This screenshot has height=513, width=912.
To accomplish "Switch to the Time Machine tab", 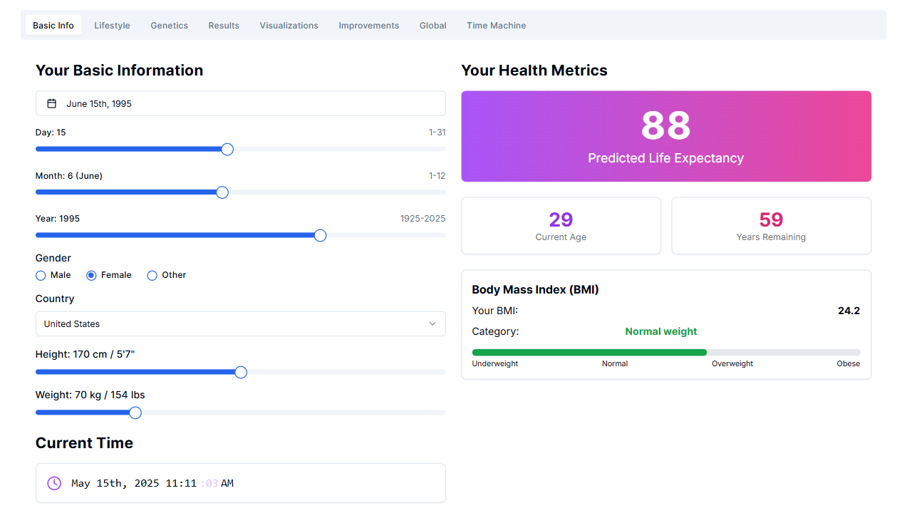I will pos(496,25).
